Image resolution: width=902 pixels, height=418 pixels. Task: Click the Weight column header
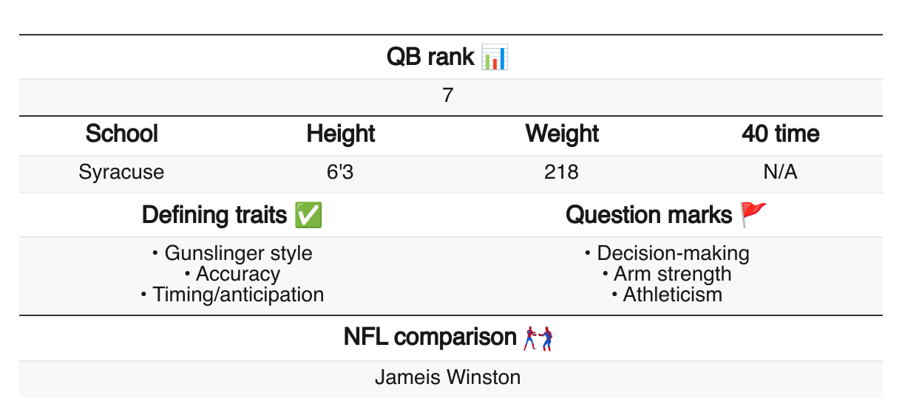pyautogui.click(x=562, y=134)
